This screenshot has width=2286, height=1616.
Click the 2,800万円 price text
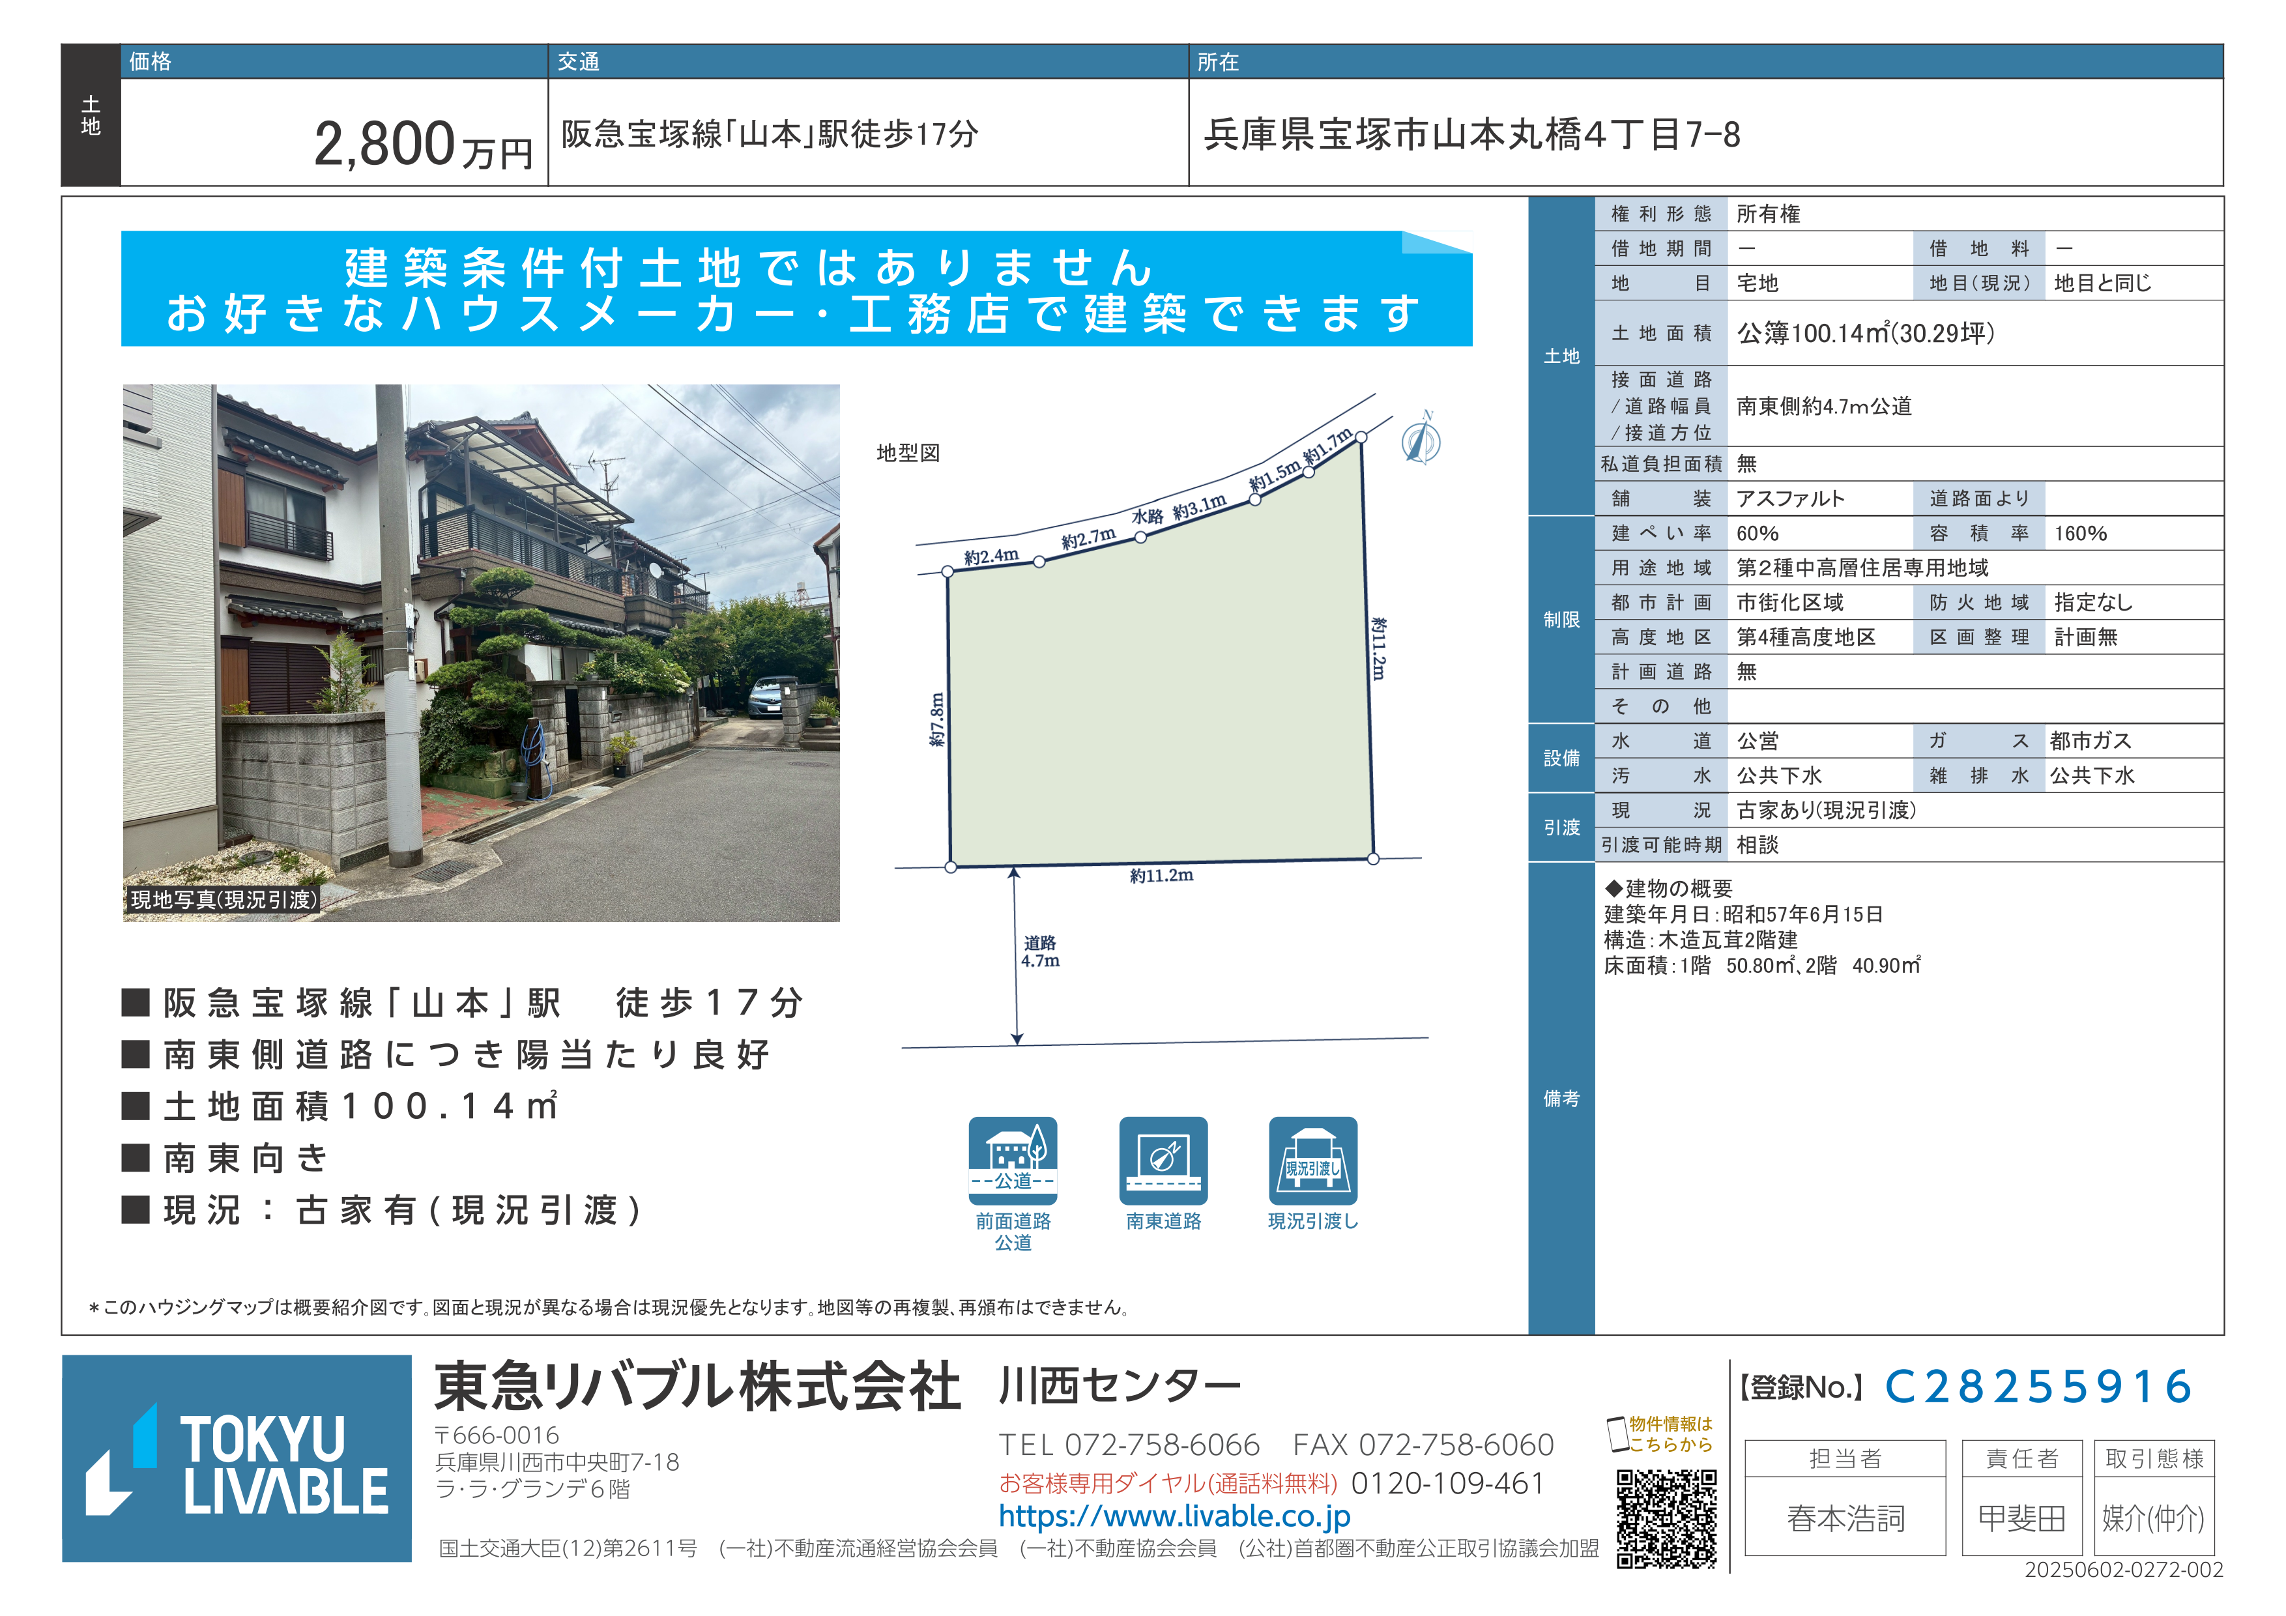[x=423, y=145]
